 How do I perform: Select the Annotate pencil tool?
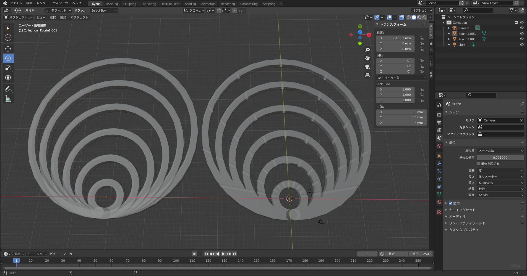point(8,89)
